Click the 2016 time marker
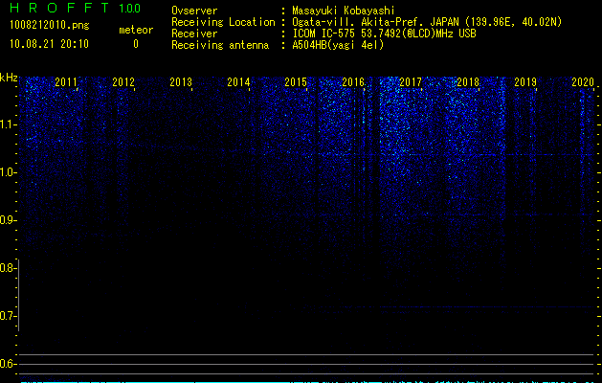 [353, 81]
